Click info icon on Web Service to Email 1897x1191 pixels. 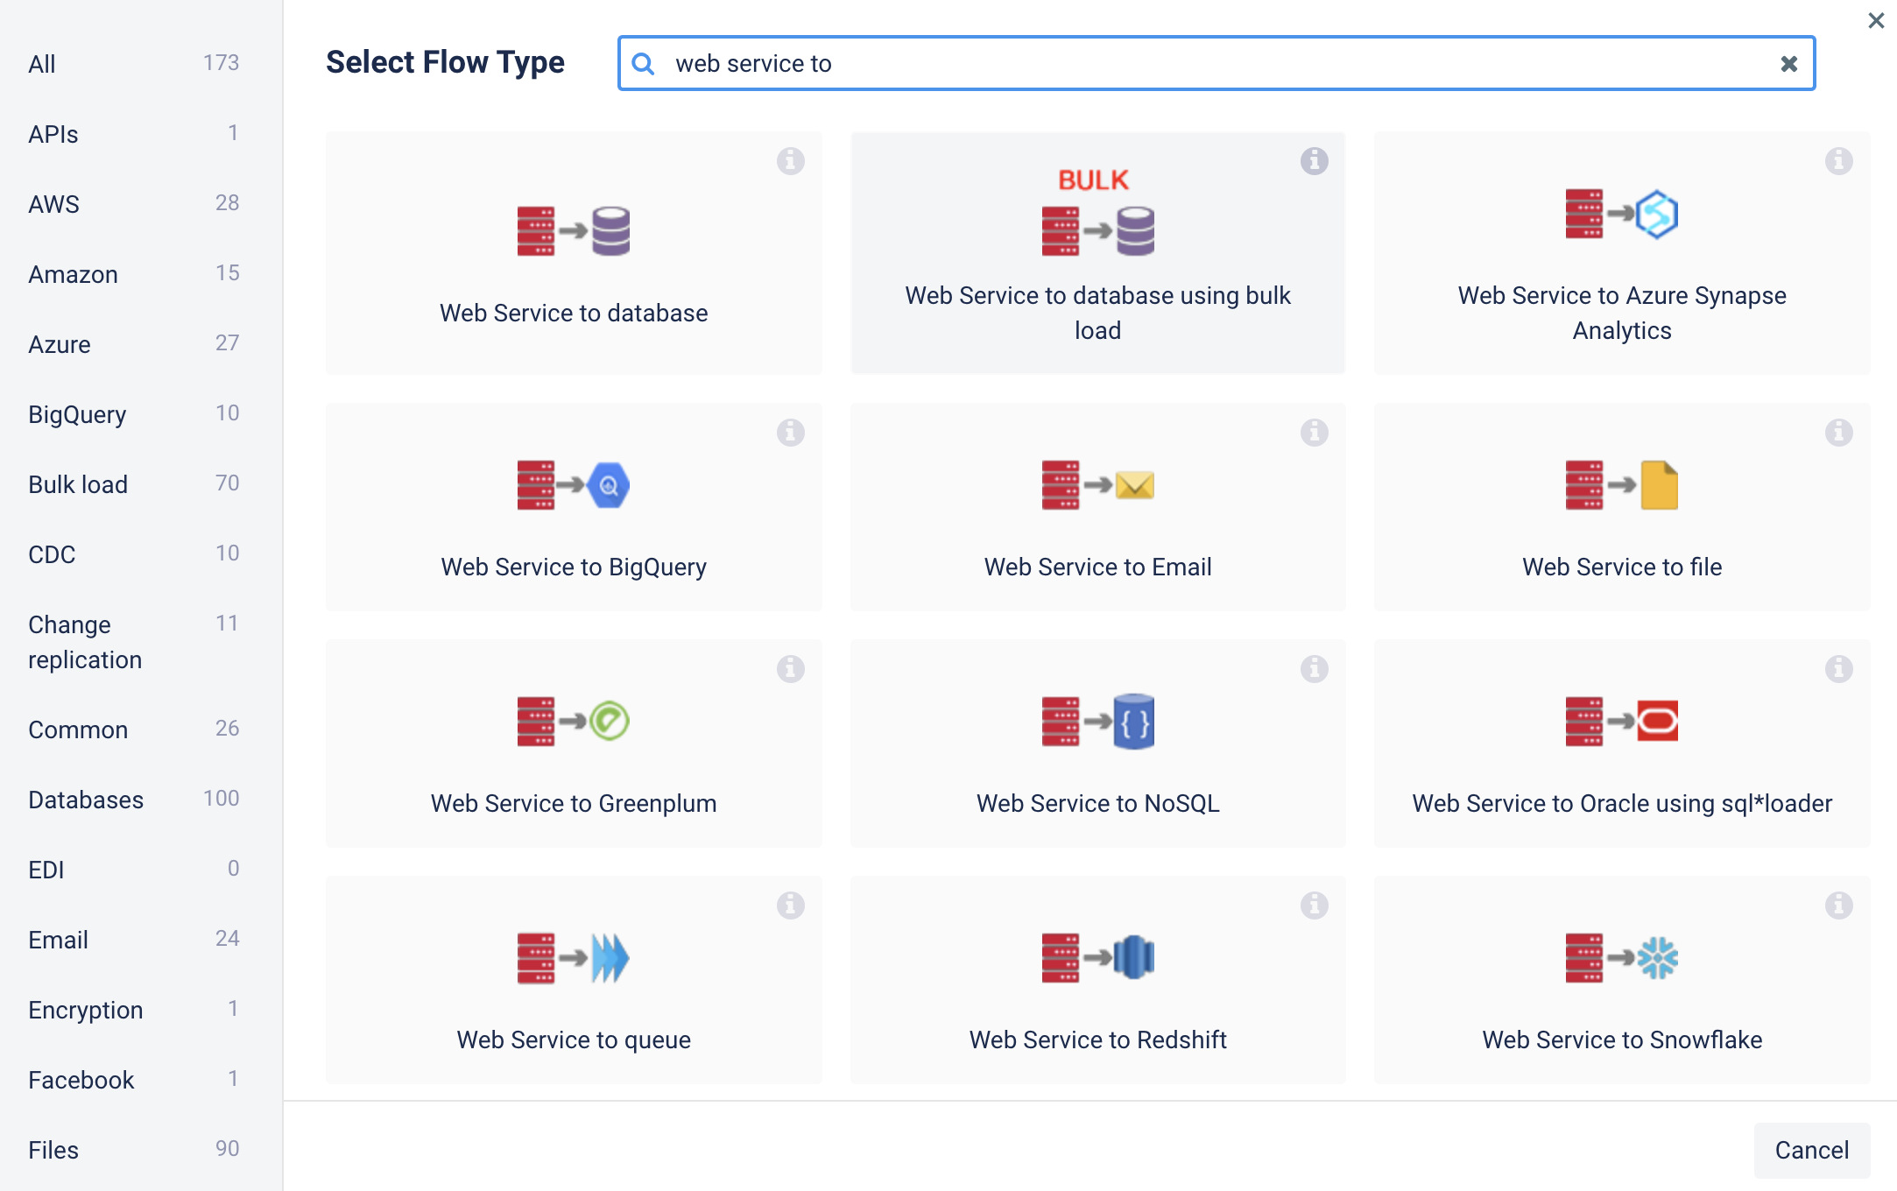click(x=1314, y=433)
